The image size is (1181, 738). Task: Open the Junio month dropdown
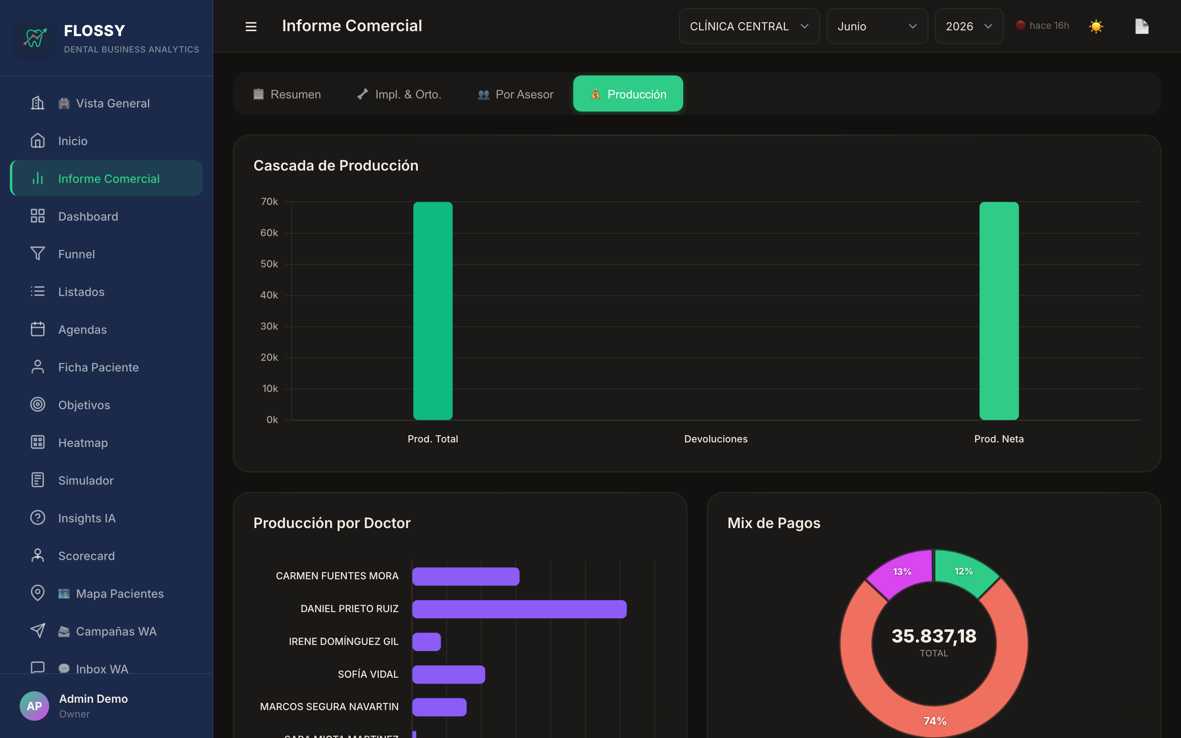877,26
